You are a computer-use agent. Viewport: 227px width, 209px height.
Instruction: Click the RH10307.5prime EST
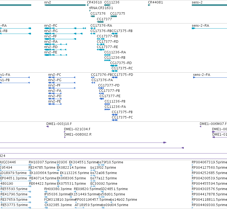tap(42, 162)
